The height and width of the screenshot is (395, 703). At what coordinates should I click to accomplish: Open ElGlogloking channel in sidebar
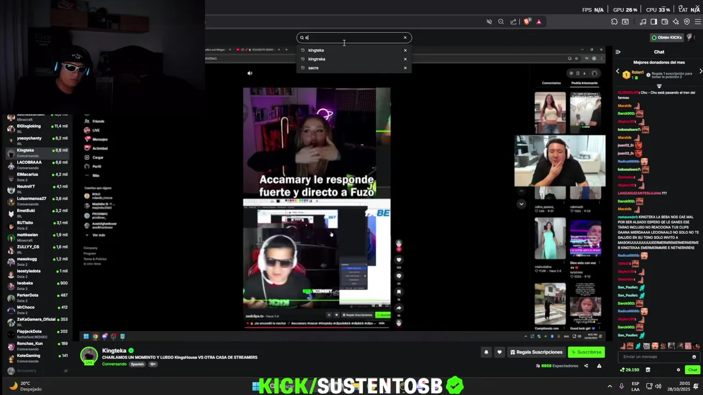[37, 128]
